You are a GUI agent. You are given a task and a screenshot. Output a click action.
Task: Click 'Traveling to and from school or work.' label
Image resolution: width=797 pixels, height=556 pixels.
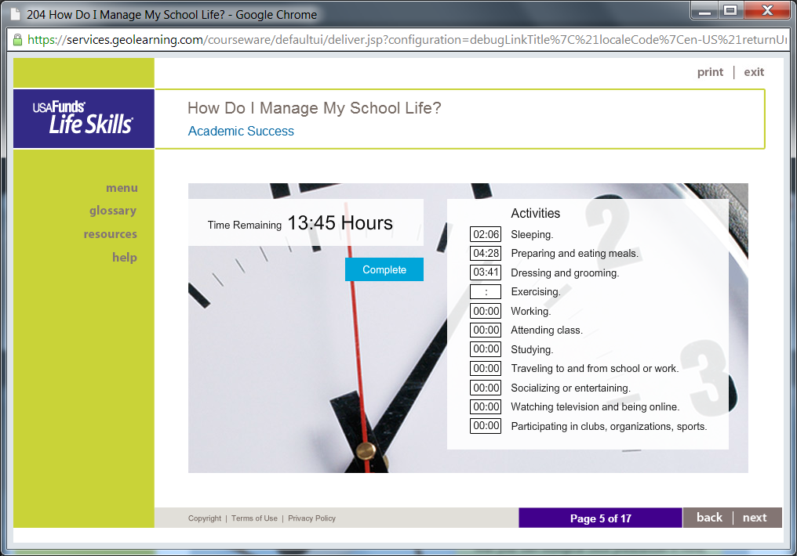point(594,369)
